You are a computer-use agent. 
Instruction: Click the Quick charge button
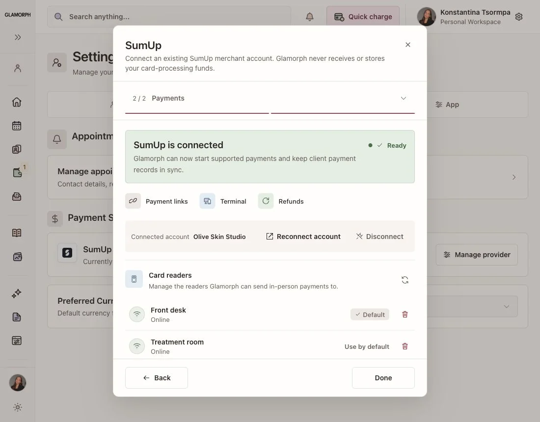tap(363, 17)
